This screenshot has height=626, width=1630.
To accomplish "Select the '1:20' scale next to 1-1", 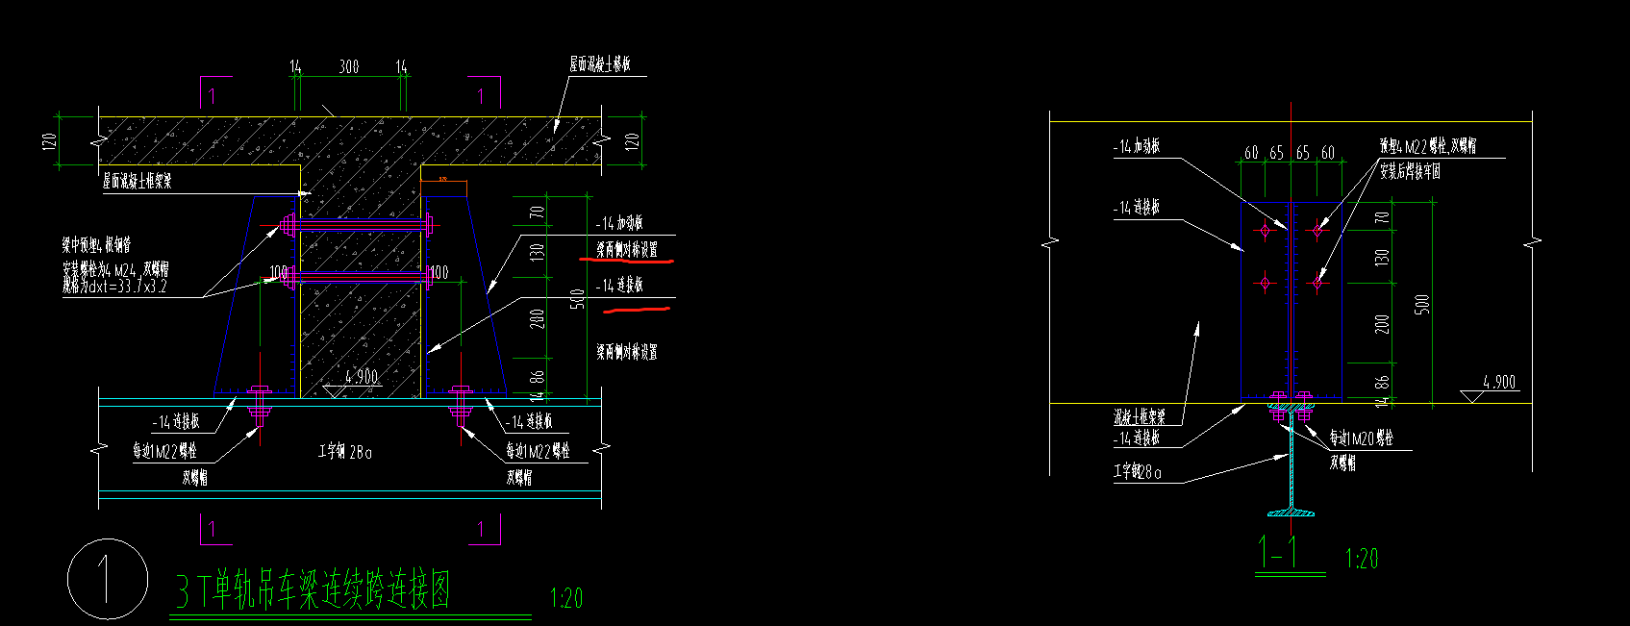I will [1361, 559].
